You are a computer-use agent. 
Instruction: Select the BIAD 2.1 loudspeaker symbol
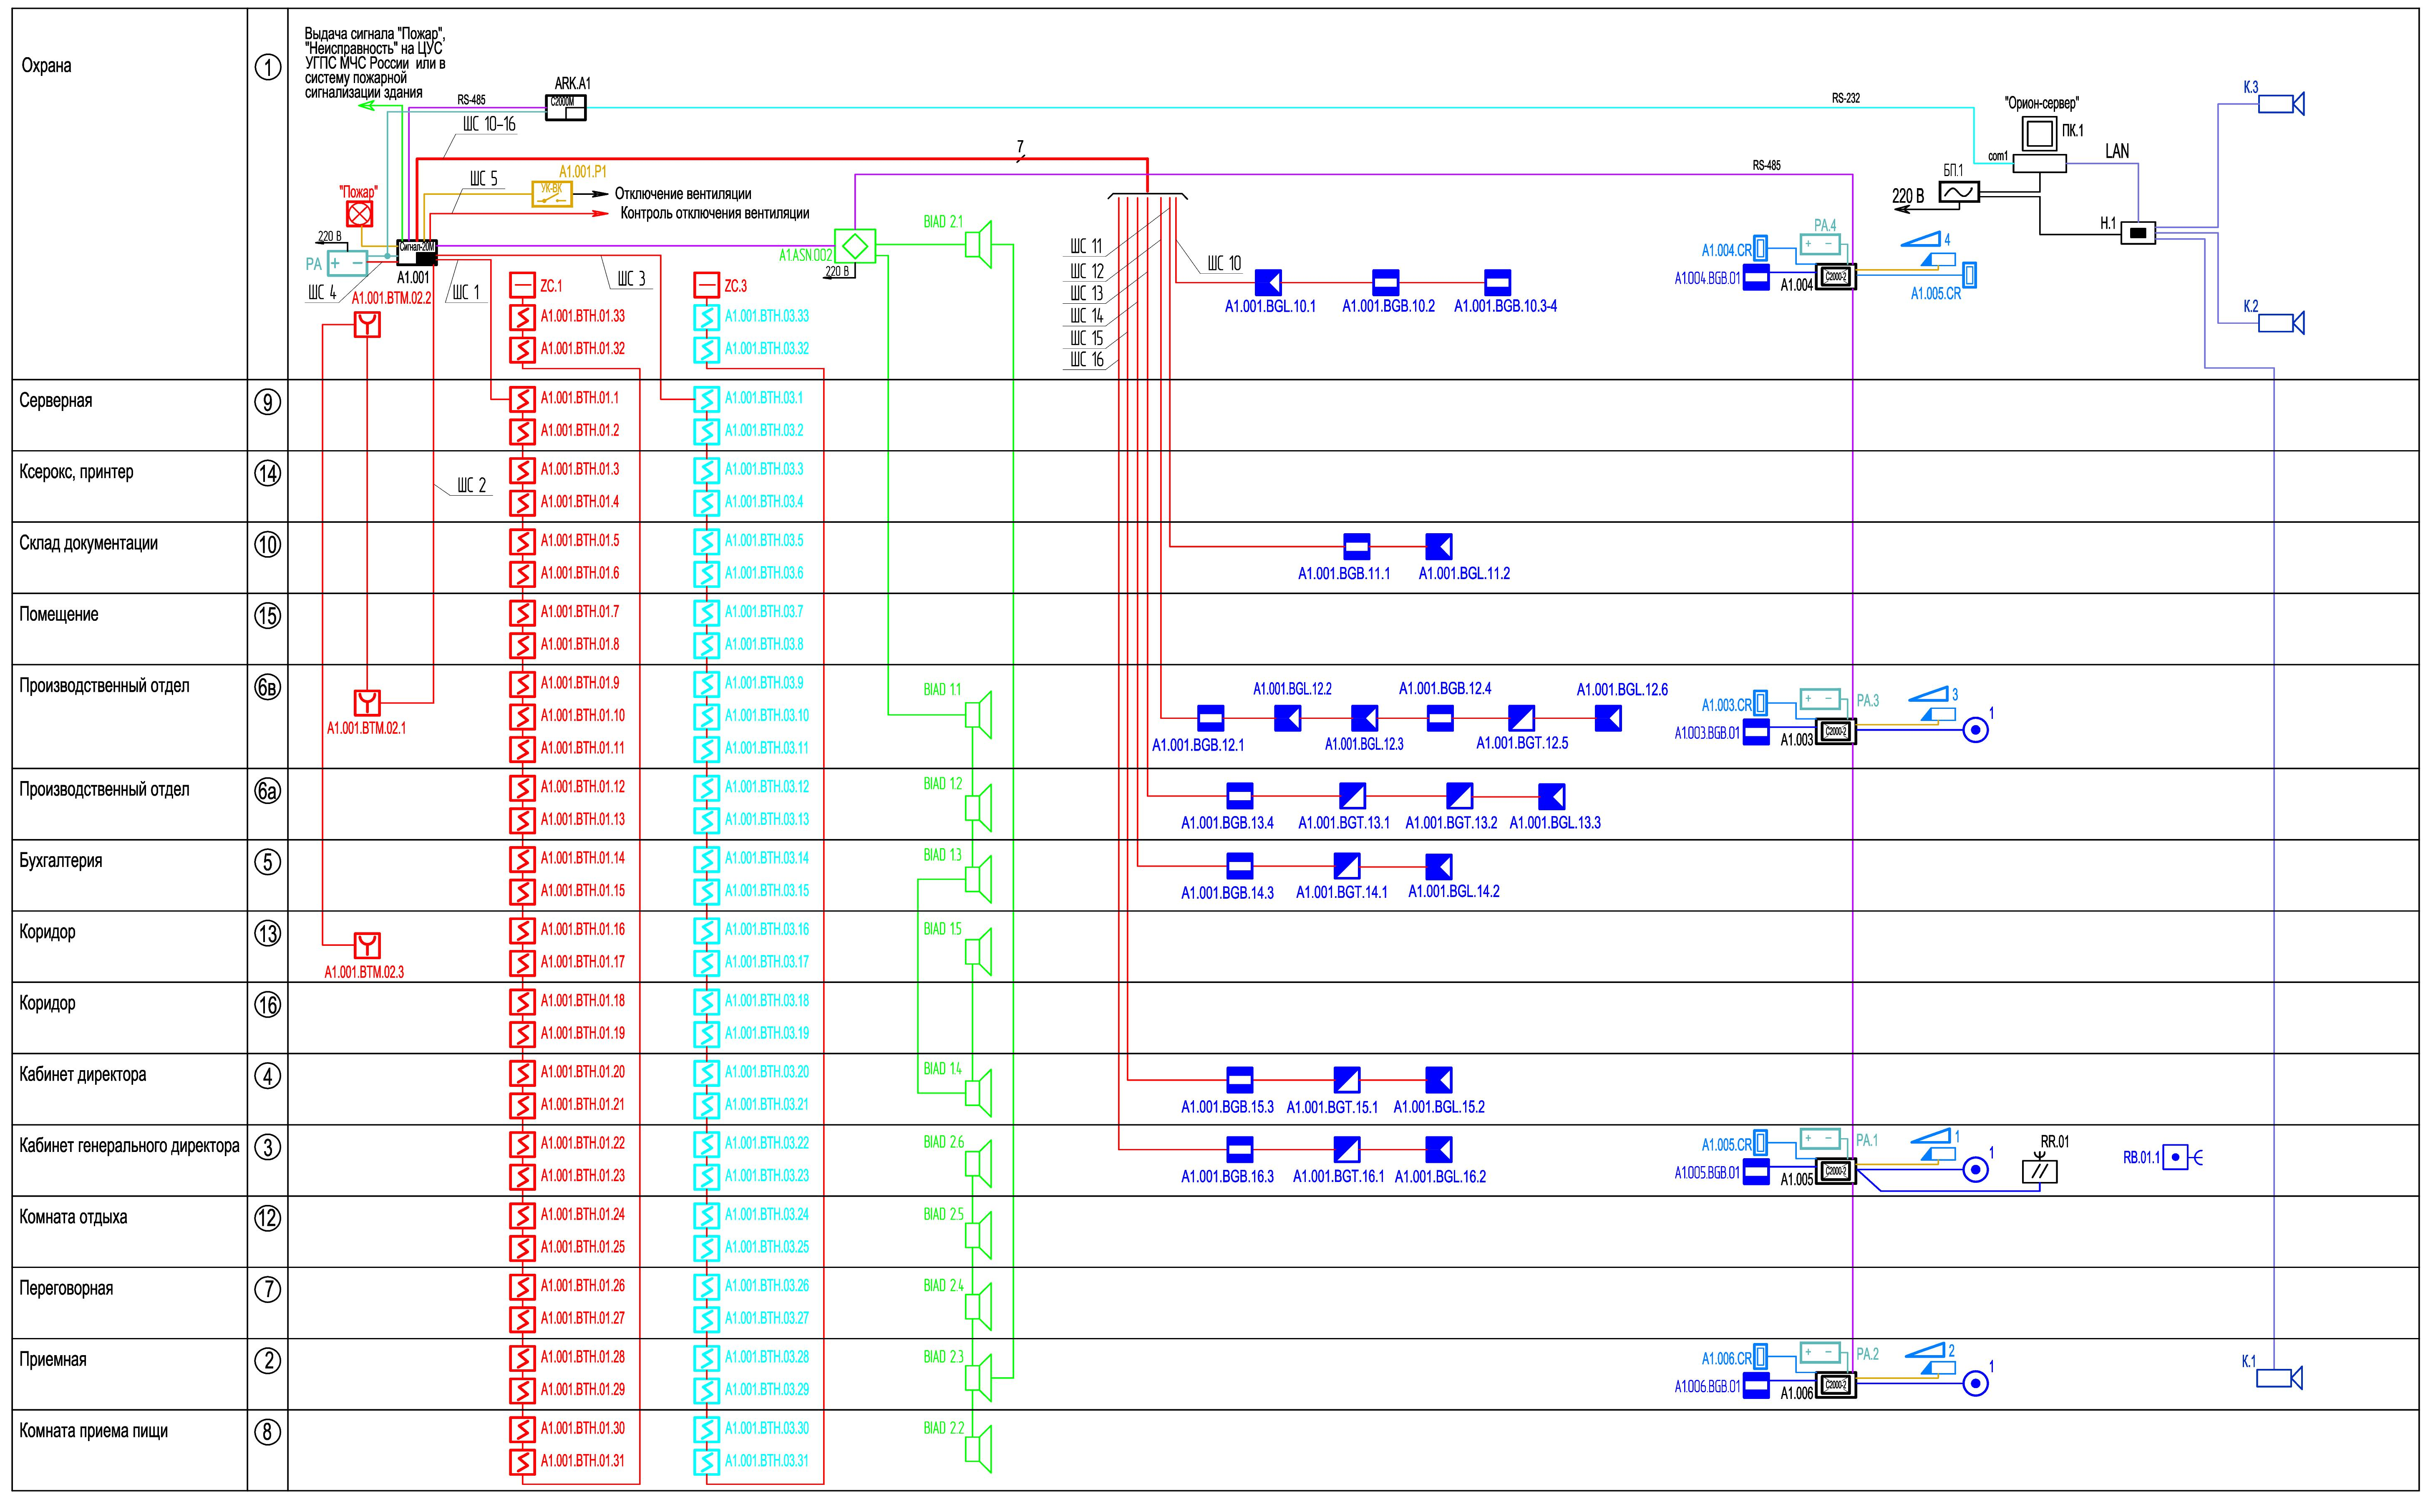979,244
